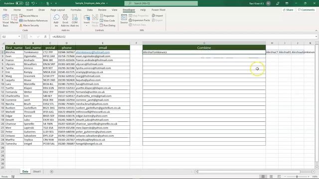Open control Properties
319x179 pixels.
107,15
